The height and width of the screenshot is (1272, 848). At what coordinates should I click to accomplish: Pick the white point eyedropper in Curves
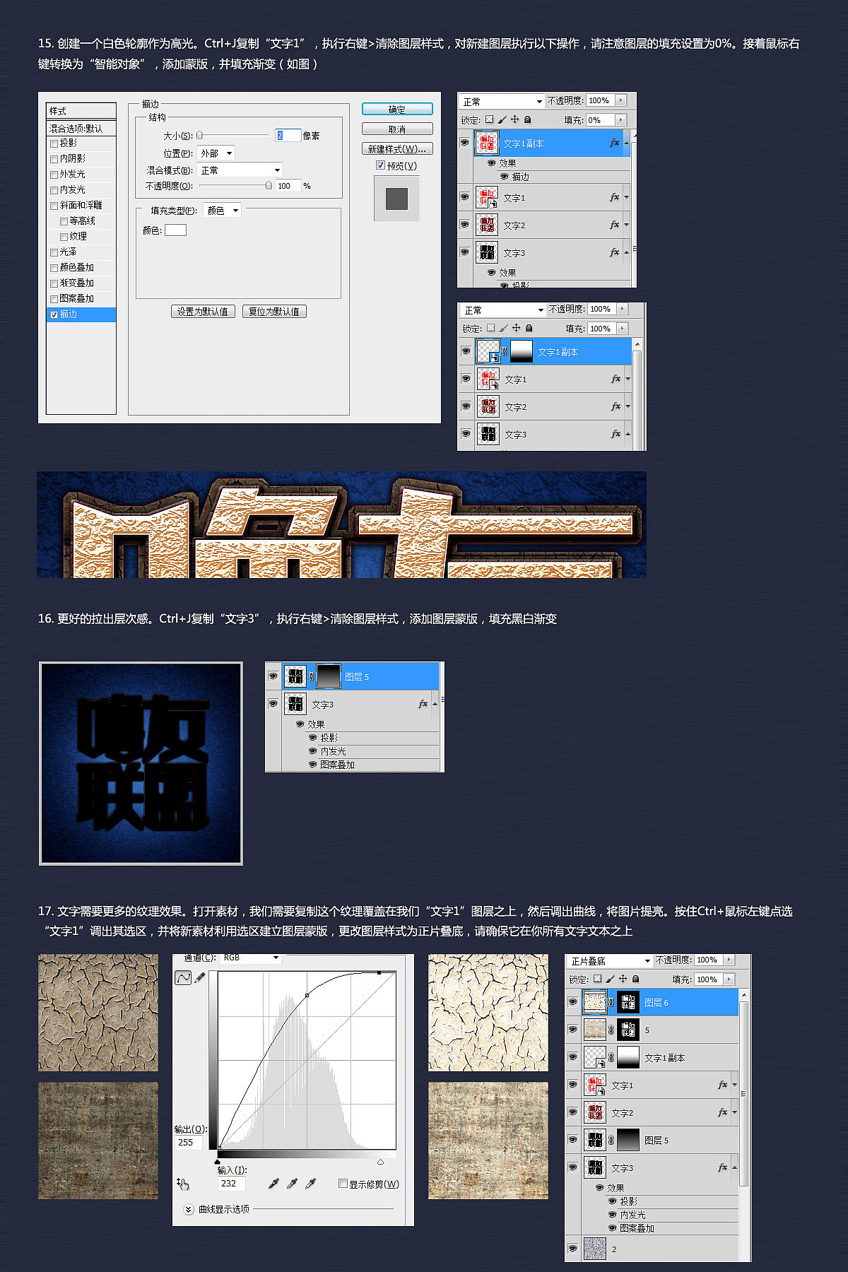310,1183
